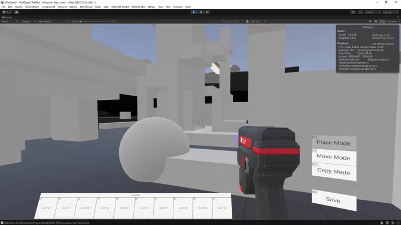Select inventory SLOT 09
The width and height of the screenshot is (401, 225).
pos(202,208)
